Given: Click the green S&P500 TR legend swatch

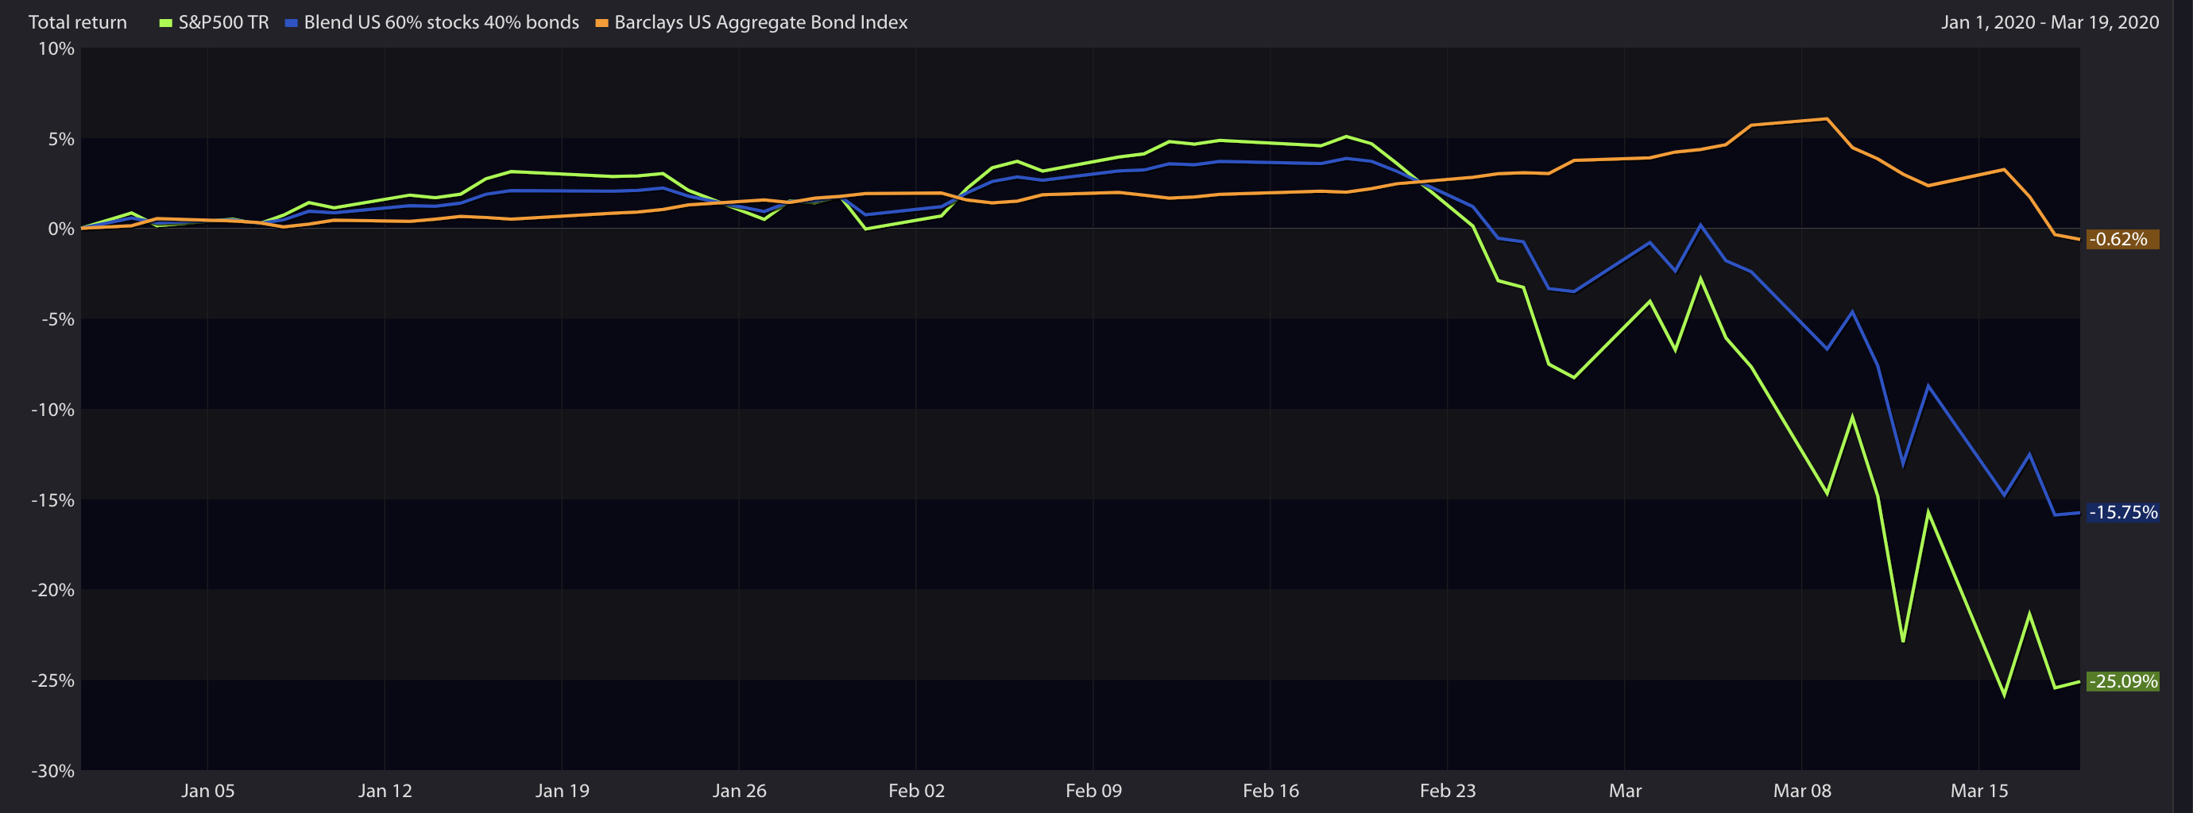Looking at the screenshot, I should (x=166, y=23).
